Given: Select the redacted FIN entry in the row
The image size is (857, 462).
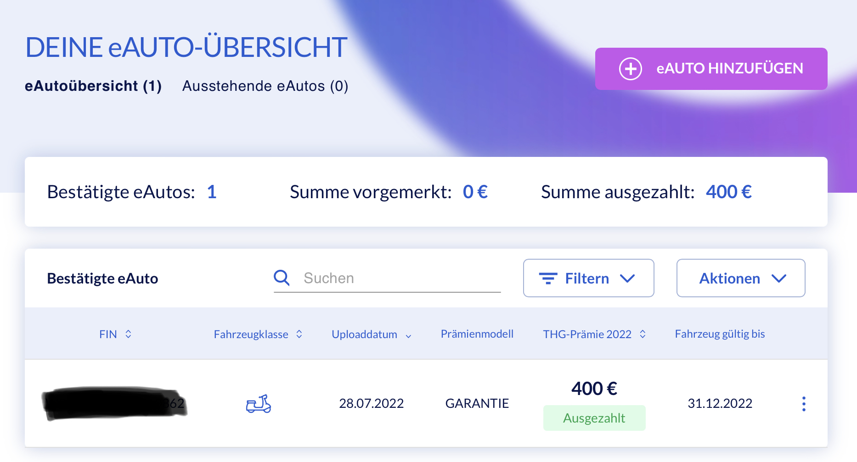Looking at the screenshot, I should 115,403.
